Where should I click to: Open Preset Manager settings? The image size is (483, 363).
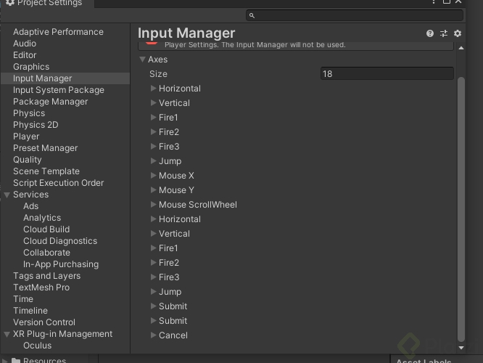coord(45,148)
